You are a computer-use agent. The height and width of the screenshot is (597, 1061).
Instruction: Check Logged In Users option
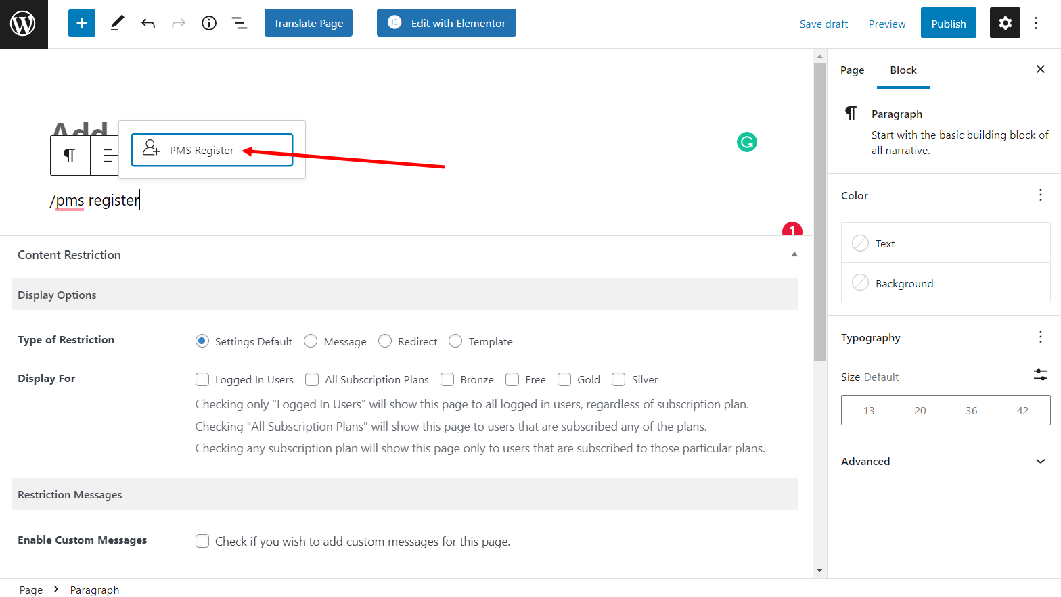pyautogui.click(x=202, y=379)
